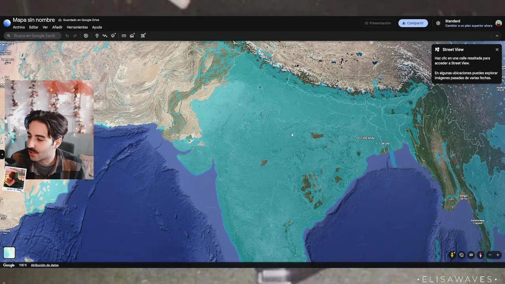
Task: Zoom out with the minus button
Action: click(x=490, y=255)
